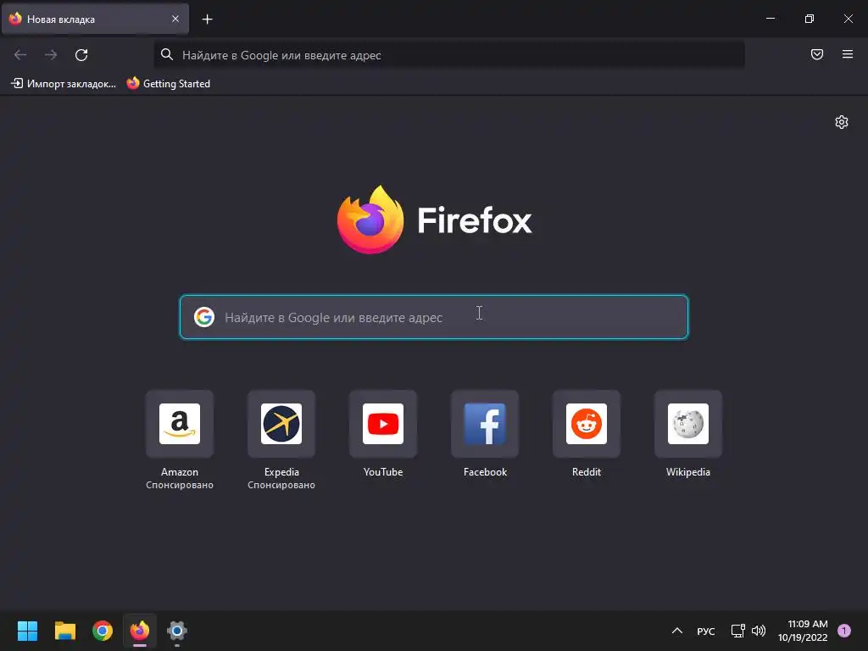The height and width of the screenshot is (651, 868).
Task: Open the notification center badge
Action: 844,631
